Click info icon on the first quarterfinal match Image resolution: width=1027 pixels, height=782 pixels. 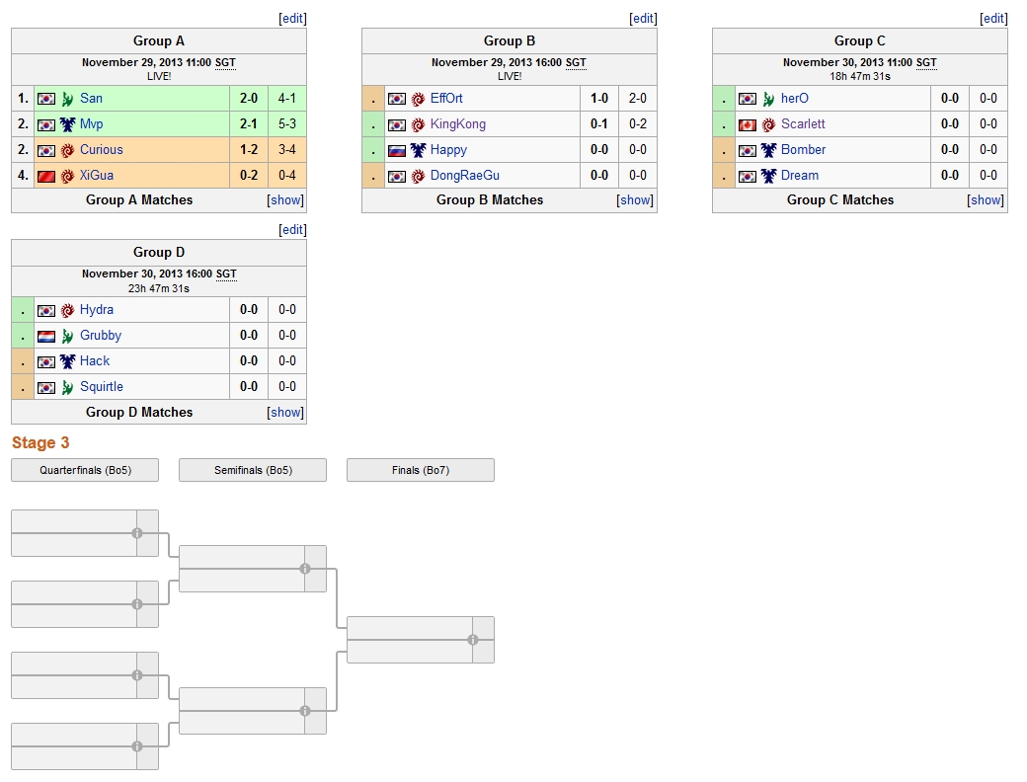tap(137, 533)
